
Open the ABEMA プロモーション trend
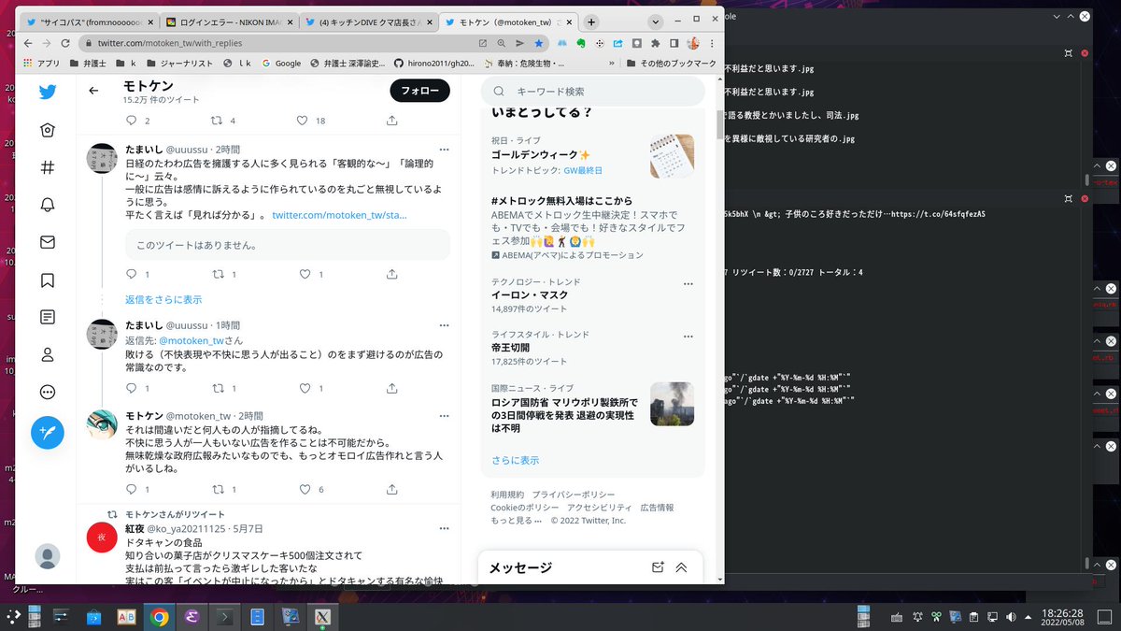tap(592, 227)
